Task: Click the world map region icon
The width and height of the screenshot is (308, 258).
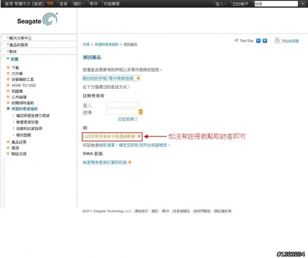Action: click(x=50, y=3)
